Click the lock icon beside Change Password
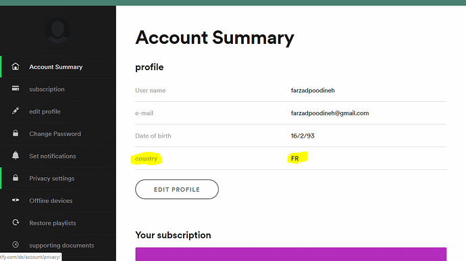 [16, 133]
